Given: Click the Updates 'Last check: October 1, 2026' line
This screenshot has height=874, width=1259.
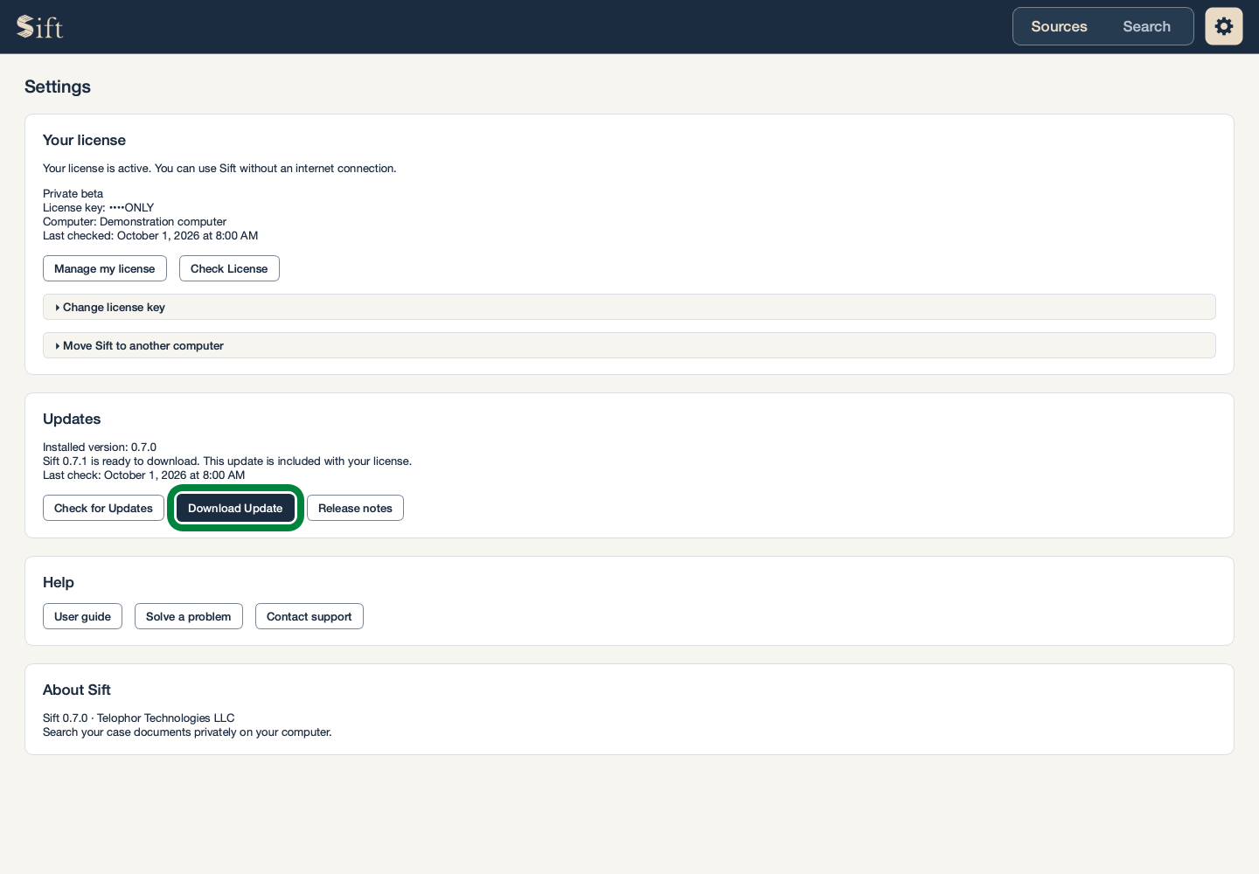Looking at the screenshot, I should click(144, 475).
